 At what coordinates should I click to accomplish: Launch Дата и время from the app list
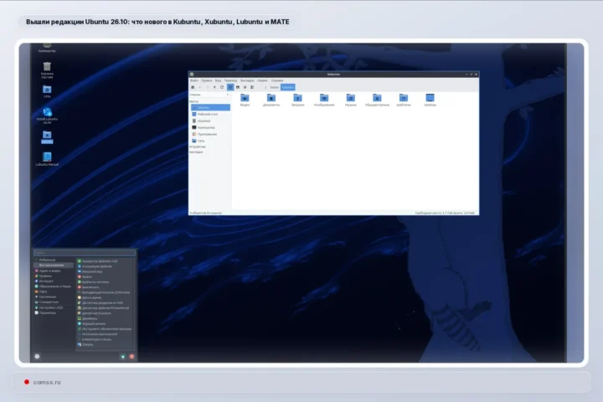[105, 298]
